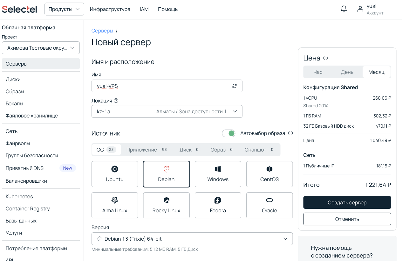
Task: Open Kubernetes in the sidebar
Action: [41, 196]
